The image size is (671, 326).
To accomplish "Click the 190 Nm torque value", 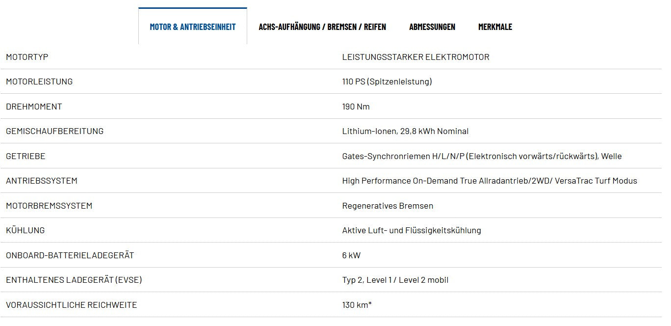I will (x=356, y=107).
